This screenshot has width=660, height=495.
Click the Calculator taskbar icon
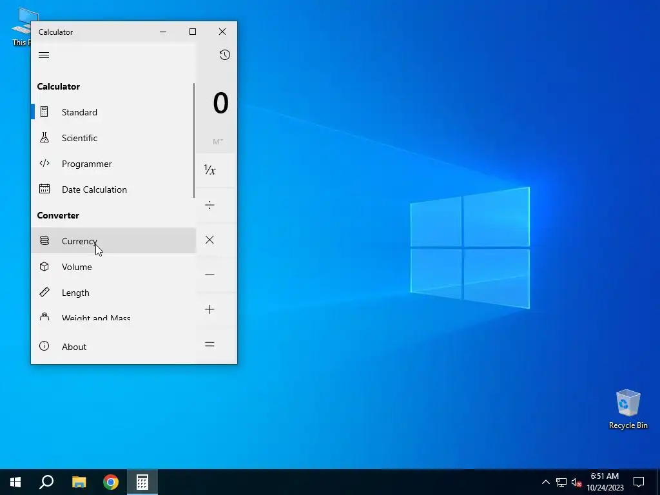pyautogui.click(x=142, y=482)
